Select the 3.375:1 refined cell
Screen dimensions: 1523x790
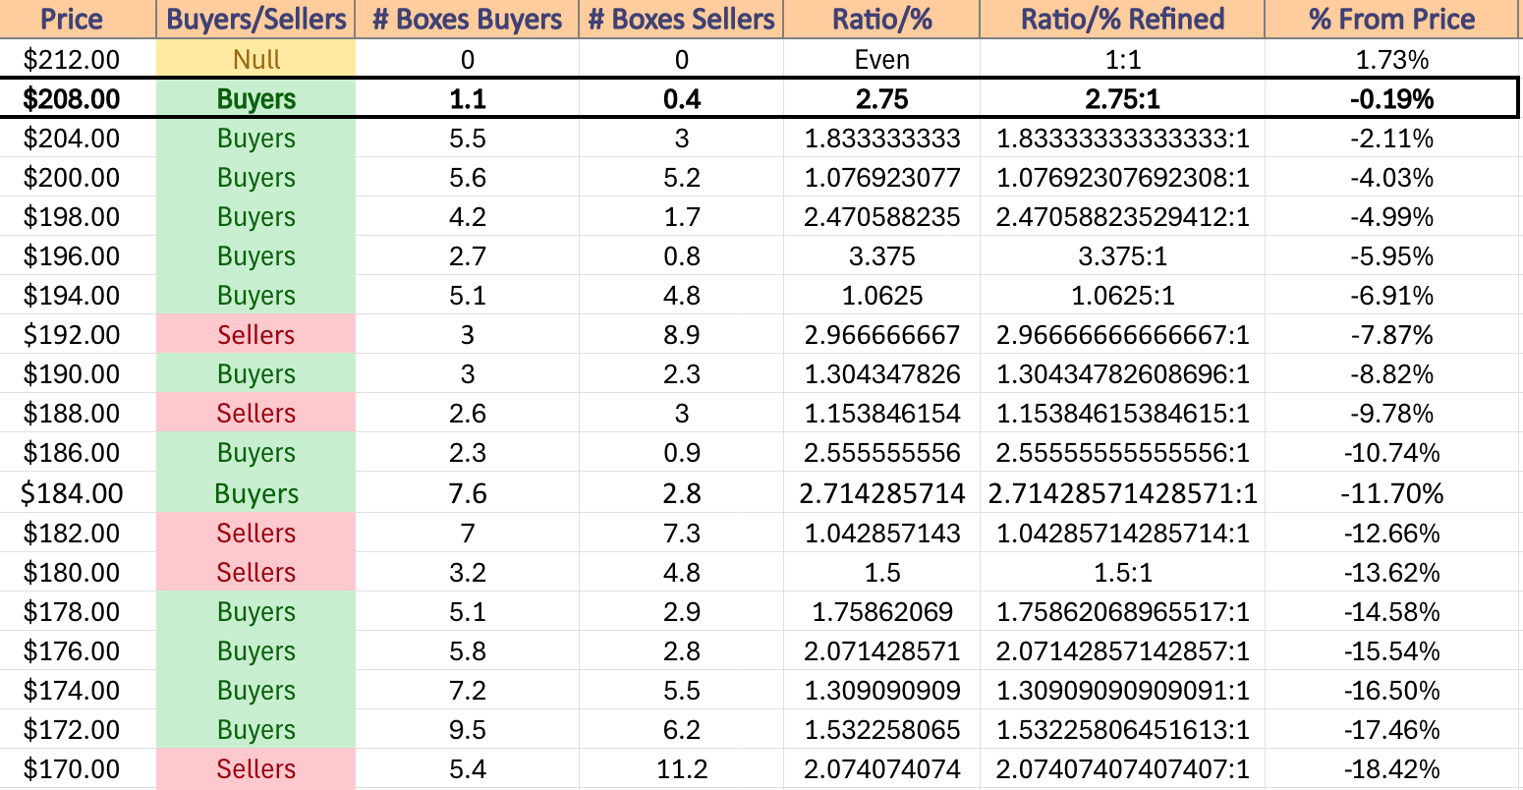coord(1122,255)
